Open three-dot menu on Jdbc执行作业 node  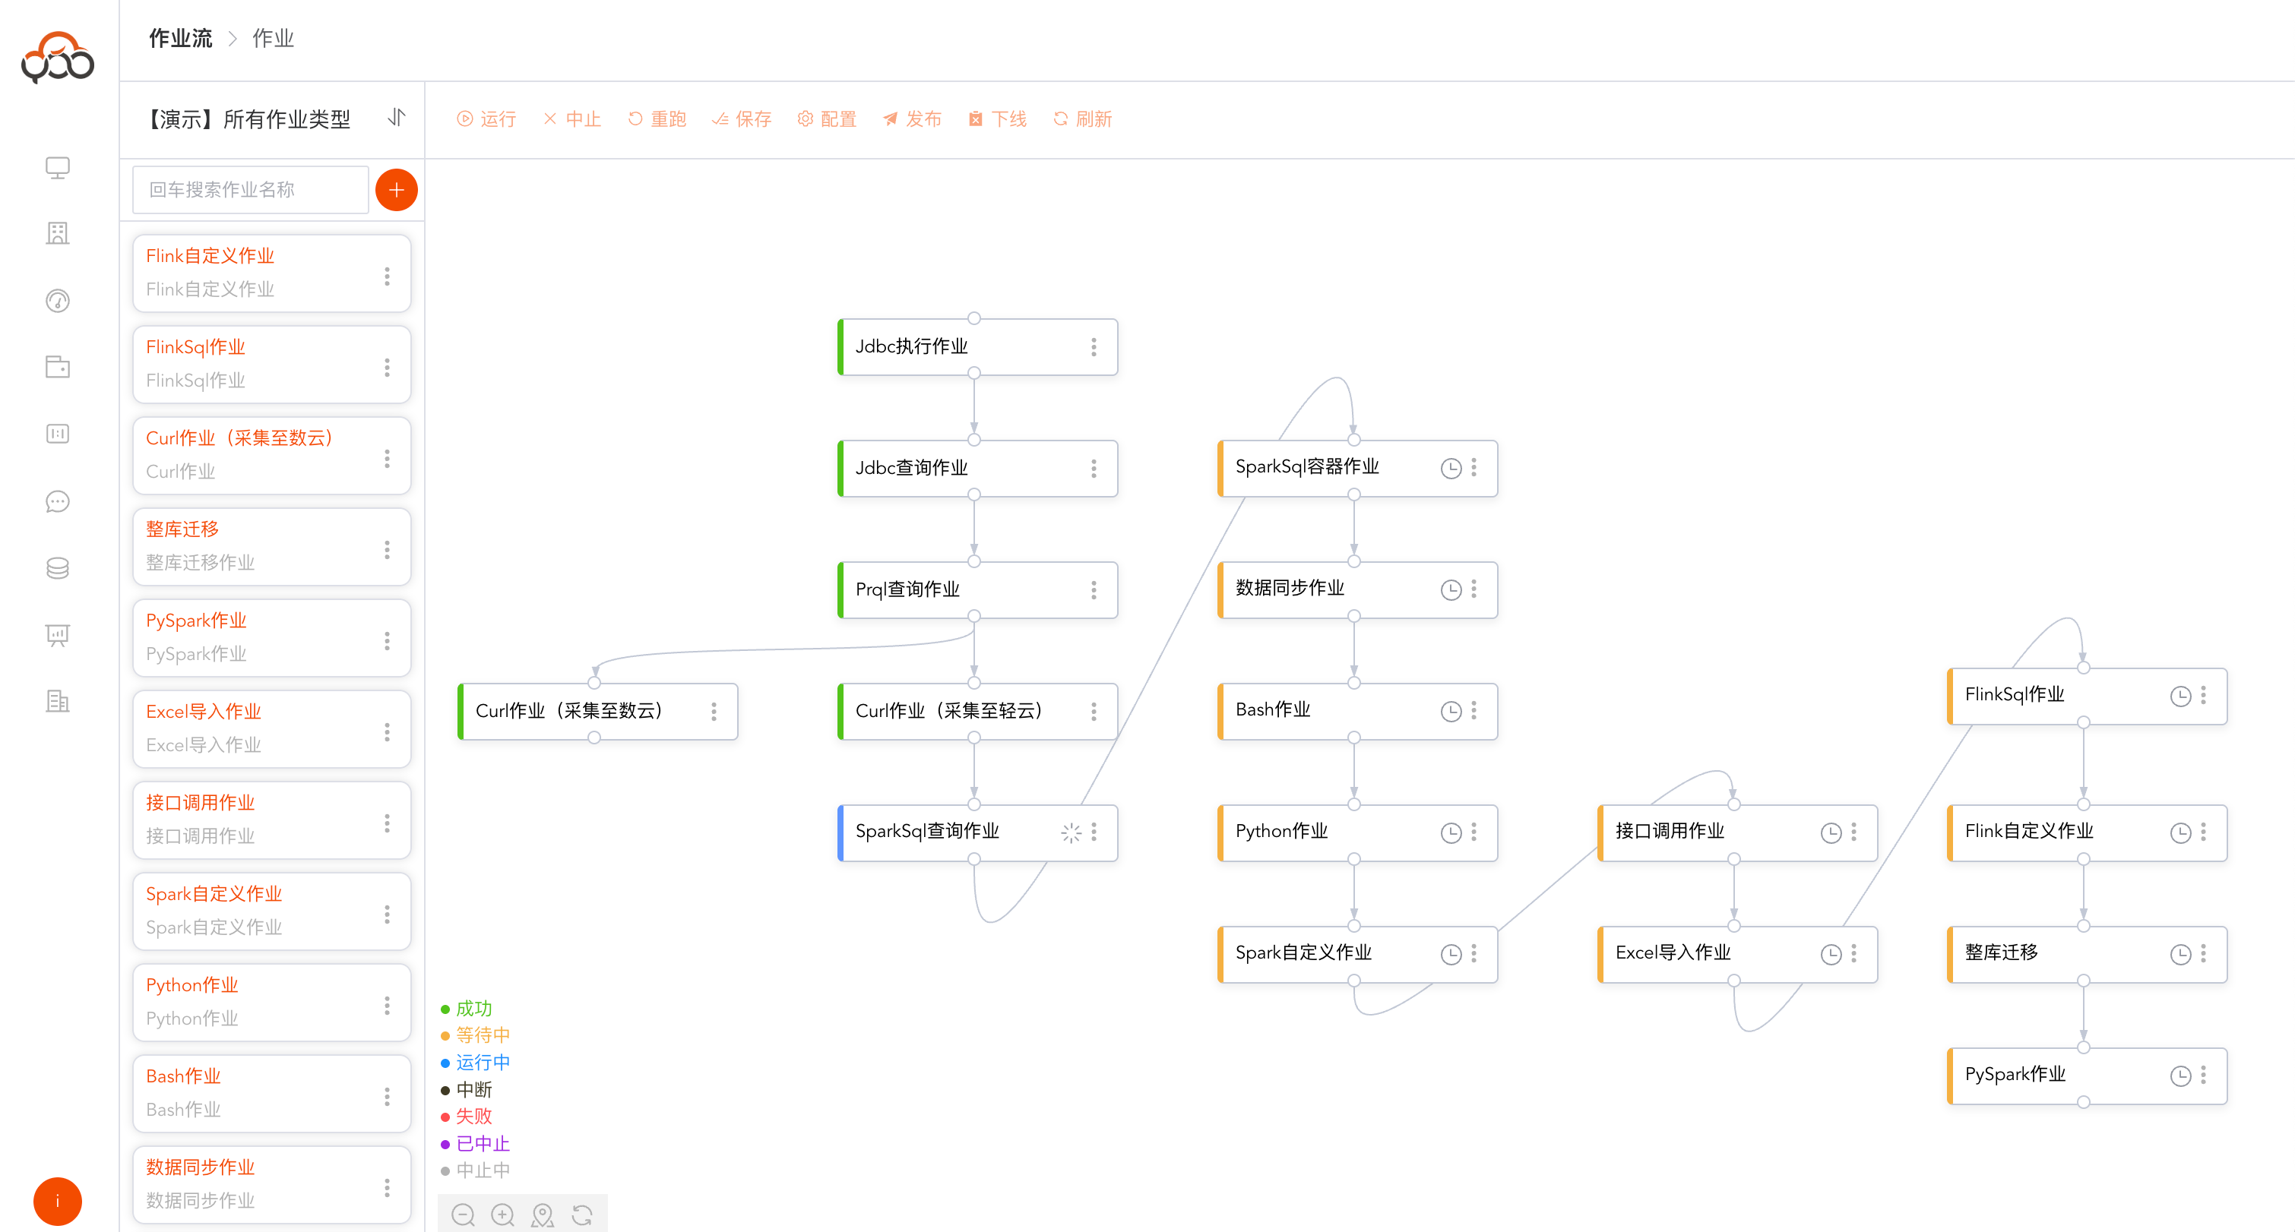[x=1093, y=347]
